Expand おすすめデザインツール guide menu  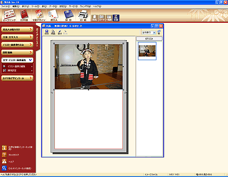click(x=17, y=78)
